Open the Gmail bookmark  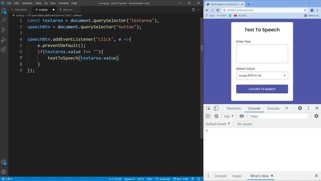pos(221,16)
